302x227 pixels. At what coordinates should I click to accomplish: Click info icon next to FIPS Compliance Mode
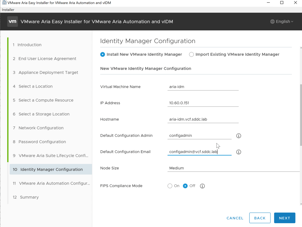202,186
